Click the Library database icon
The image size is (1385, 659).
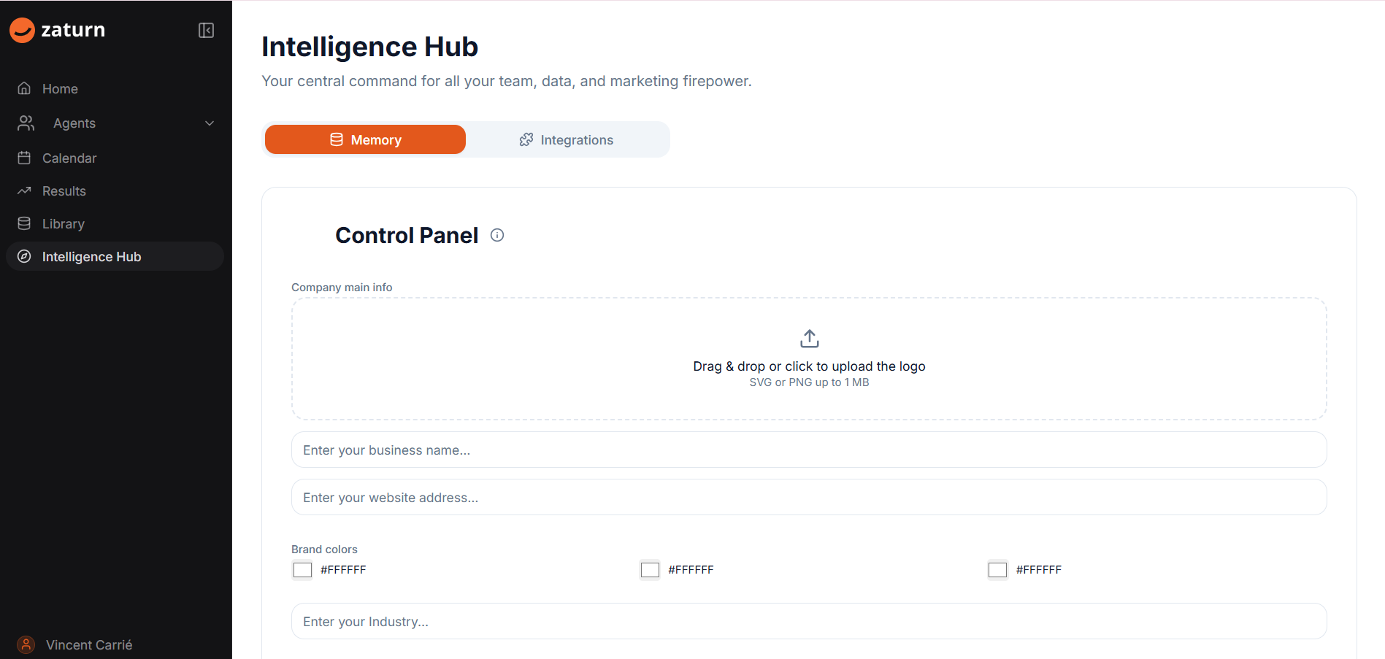point(24,223)
